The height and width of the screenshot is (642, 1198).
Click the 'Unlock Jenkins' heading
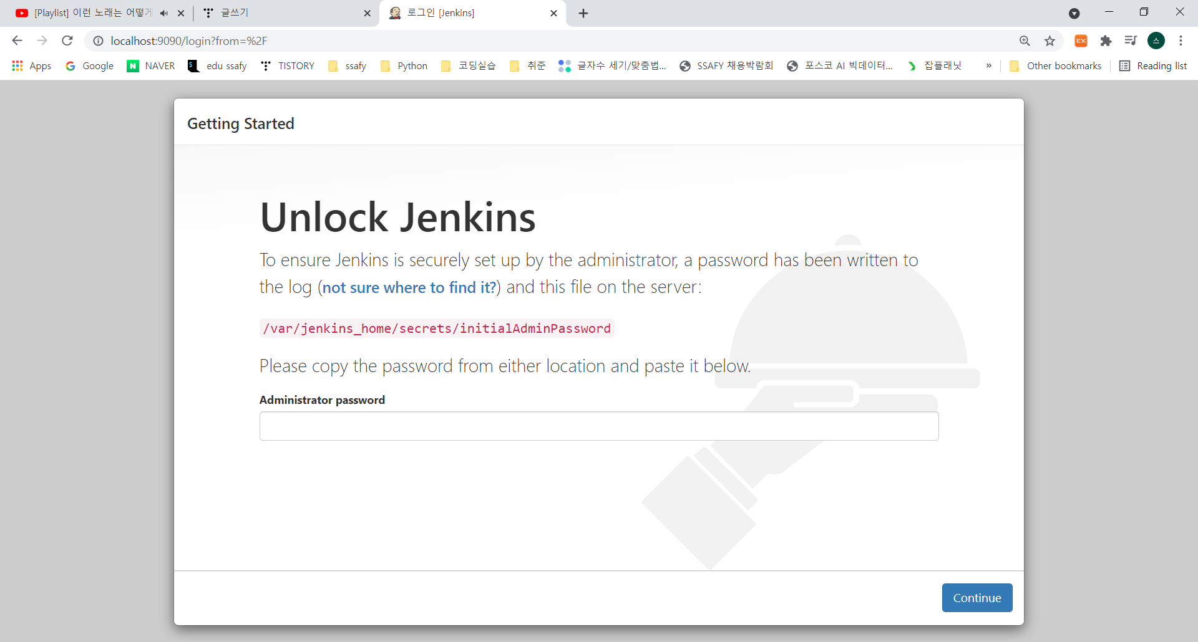(397, 217)
